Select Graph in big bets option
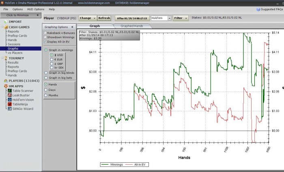284x172 pixels. point(46,77)
